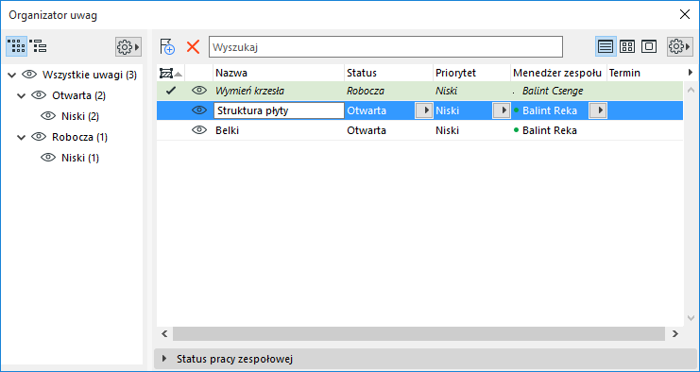
Task: Click checkmark in Wymień krzesła row
Action: coord(171,91)
